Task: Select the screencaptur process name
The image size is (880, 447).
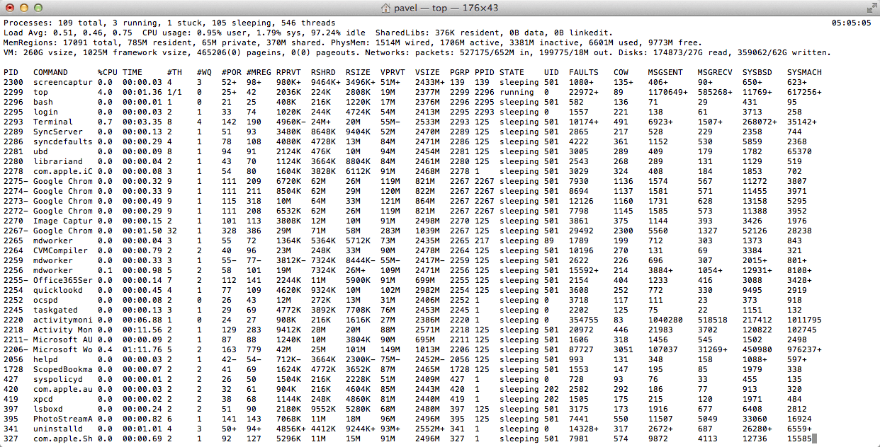Action: click(x=63, y=82)
